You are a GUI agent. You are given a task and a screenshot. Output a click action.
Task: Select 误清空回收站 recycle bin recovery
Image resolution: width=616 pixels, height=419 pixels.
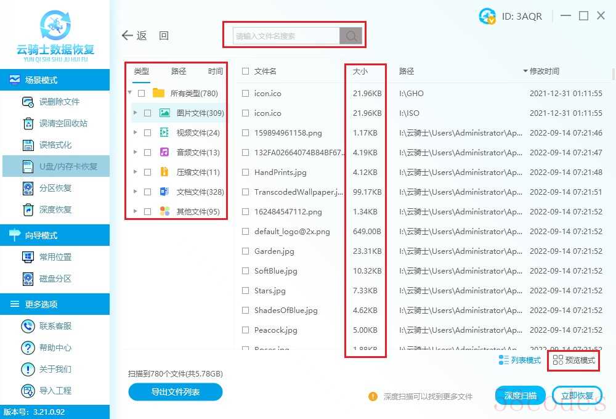[63, 123]
